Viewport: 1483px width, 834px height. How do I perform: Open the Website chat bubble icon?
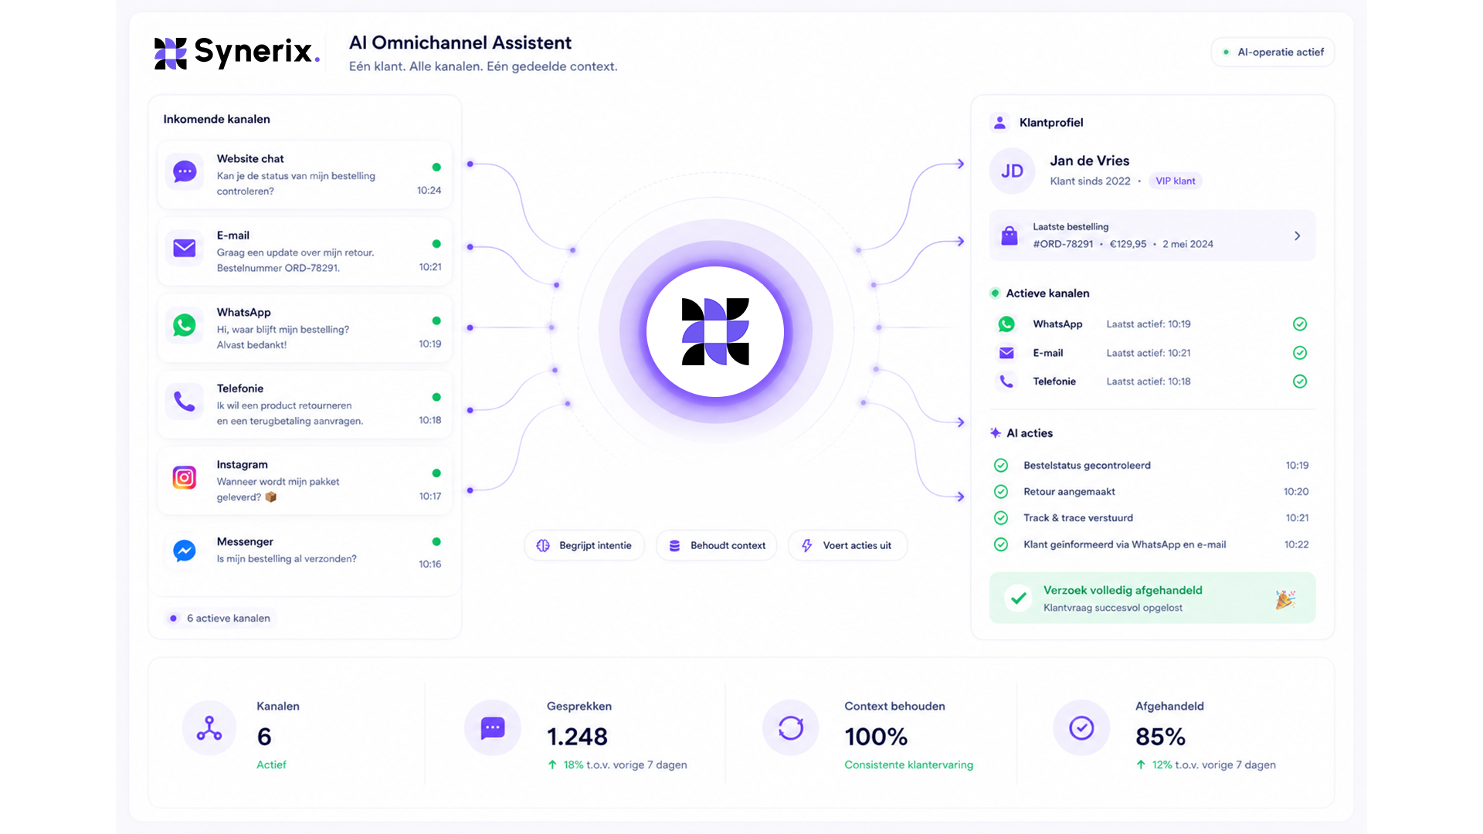tap(185, 171)
